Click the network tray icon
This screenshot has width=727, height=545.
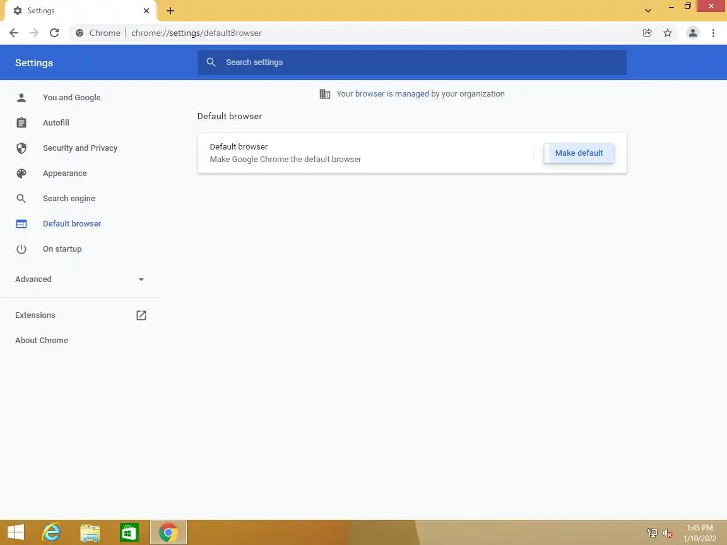(653, 533)
